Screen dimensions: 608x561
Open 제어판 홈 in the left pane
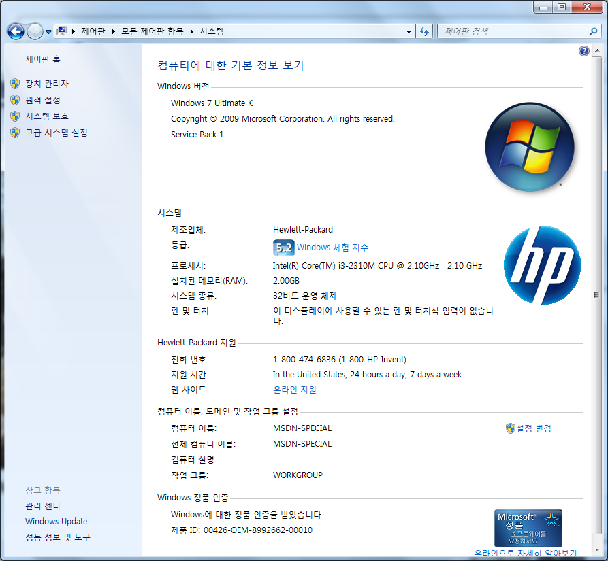(43, 60)
